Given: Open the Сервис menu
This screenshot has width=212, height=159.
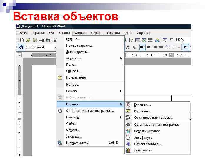Looking at the screenshot, I should pos(96,33).
